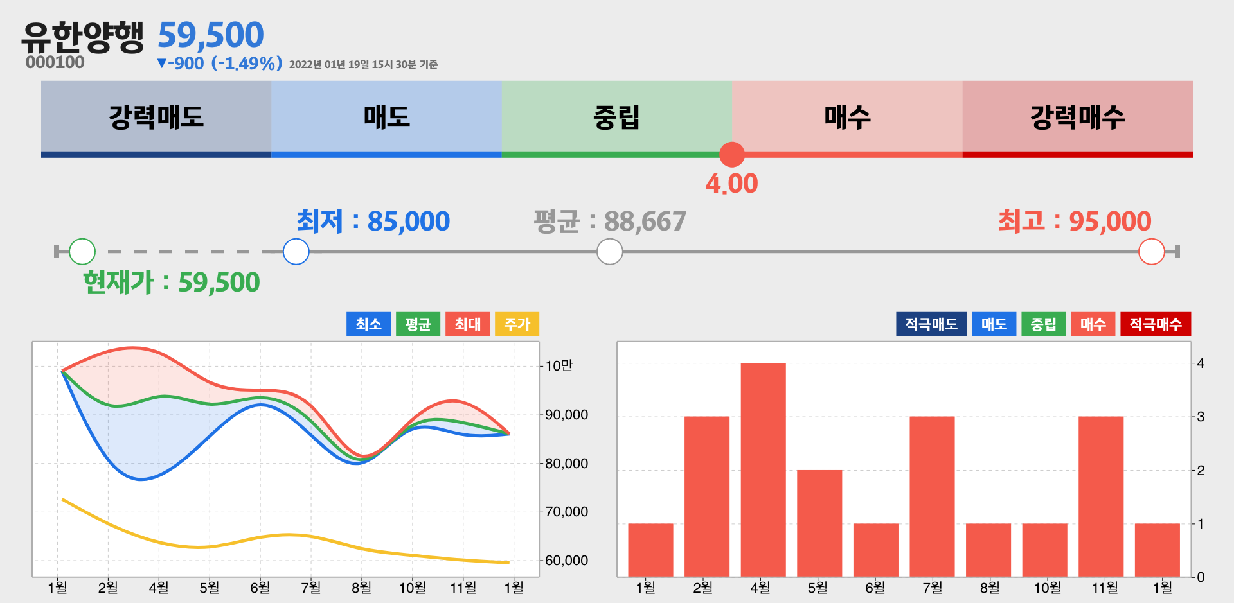
Task: Toggle the 주가 legend on price chart
Action: pyautogui.click(x=517, y=324)
